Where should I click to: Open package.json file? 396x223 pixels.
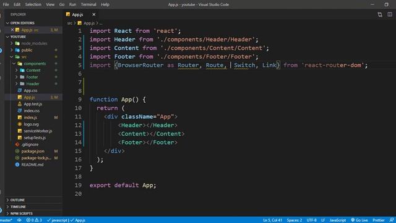point(33,151)
